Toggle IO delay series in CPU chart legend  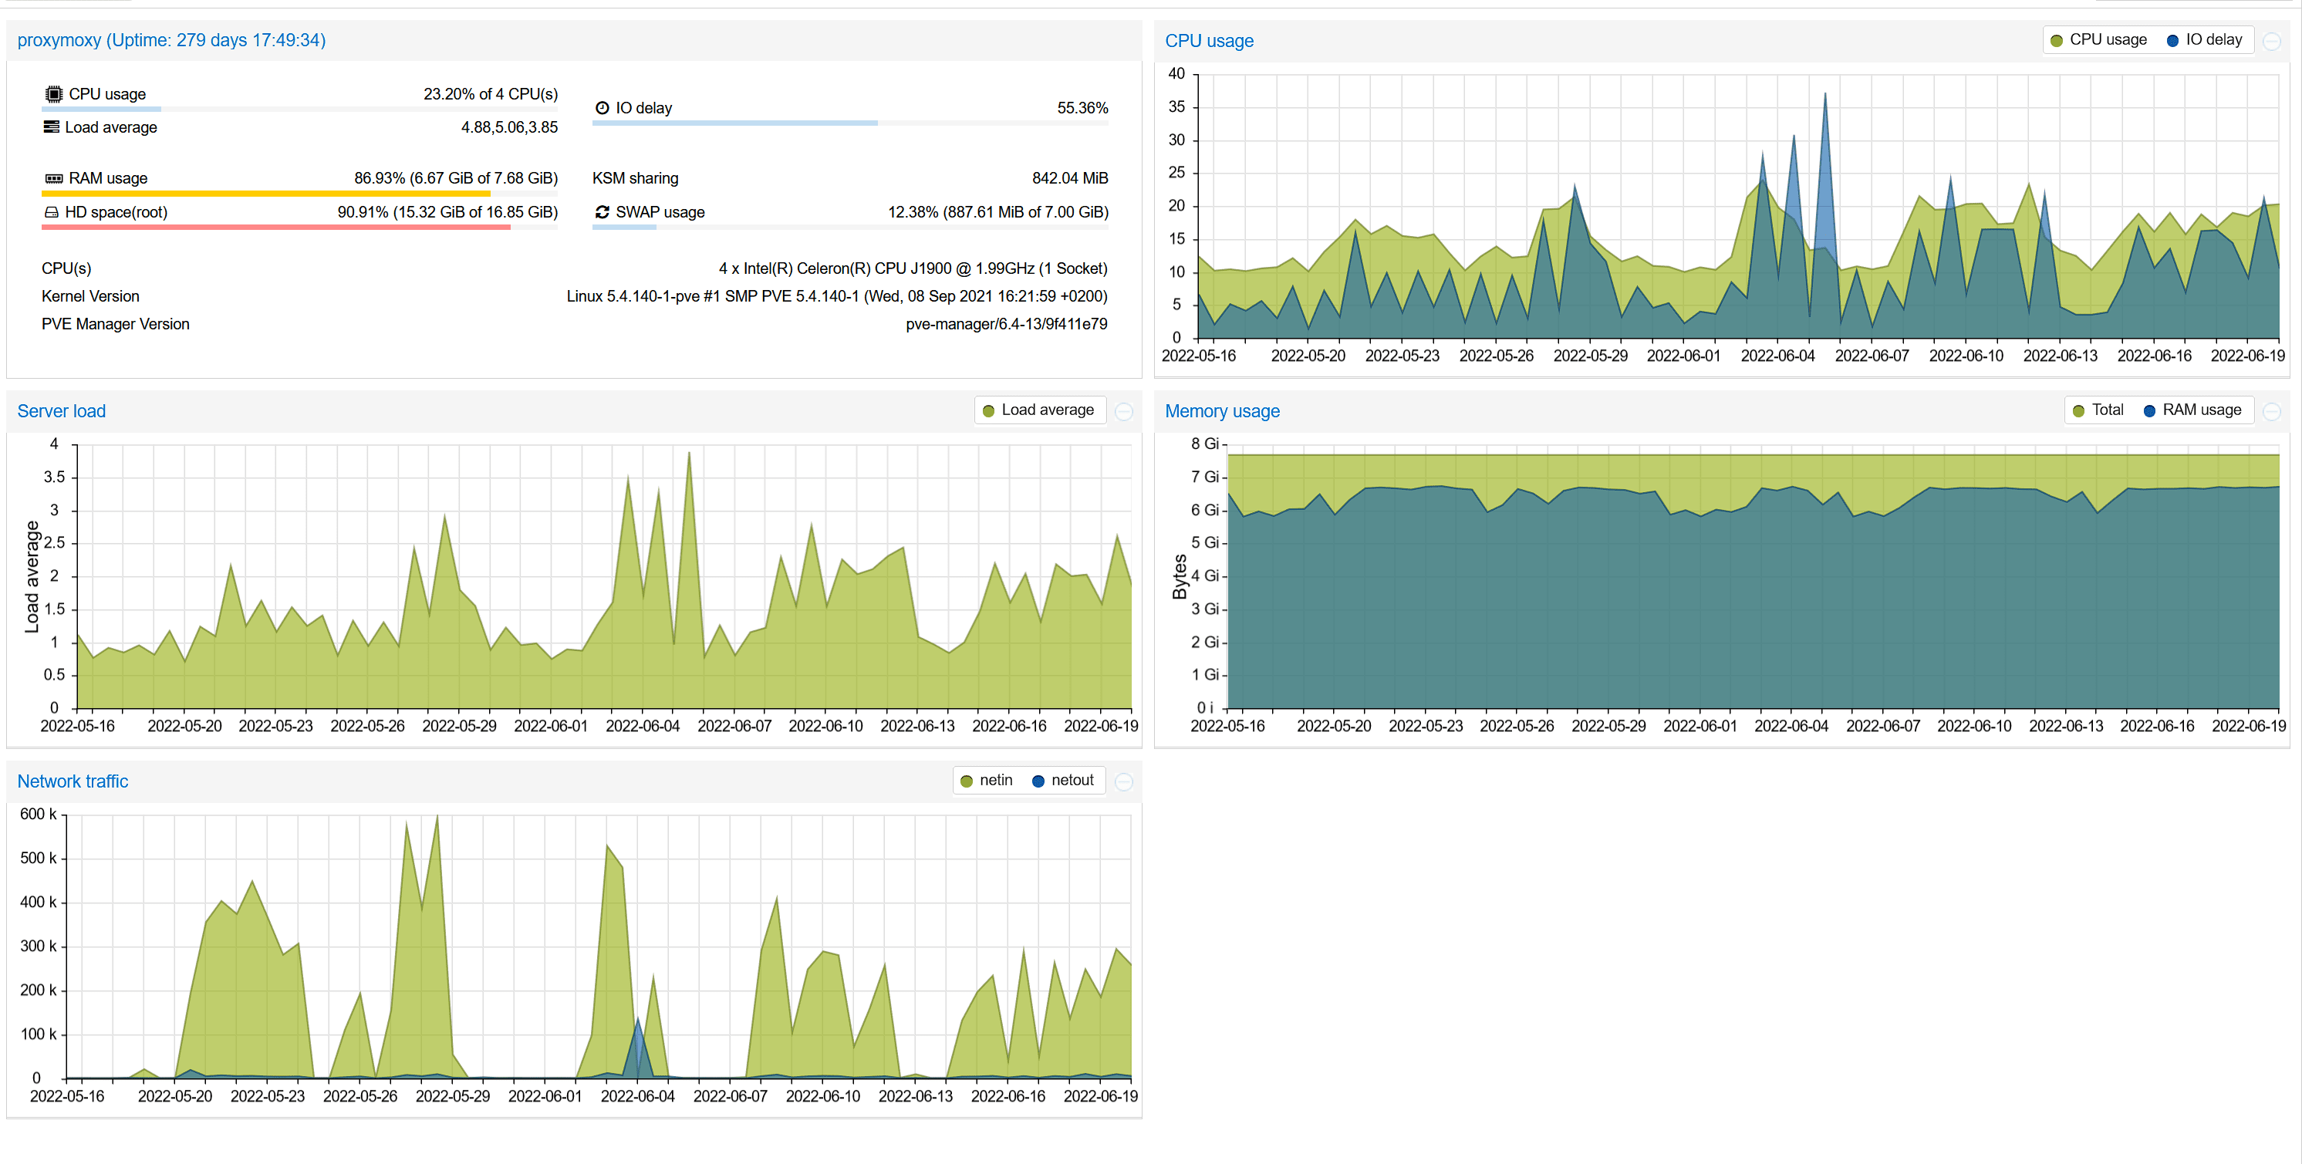coord(2205,39)
